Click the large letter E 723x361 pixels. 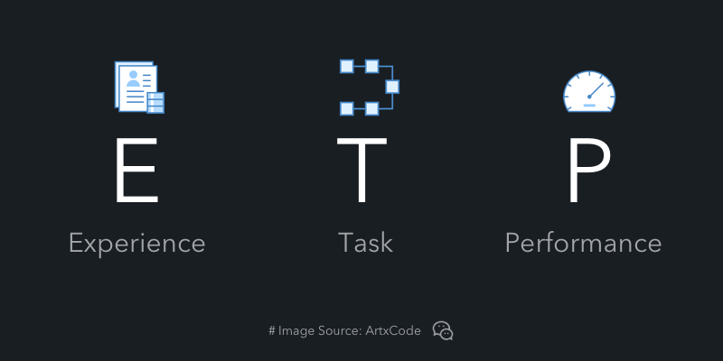[x=136, y=171]
